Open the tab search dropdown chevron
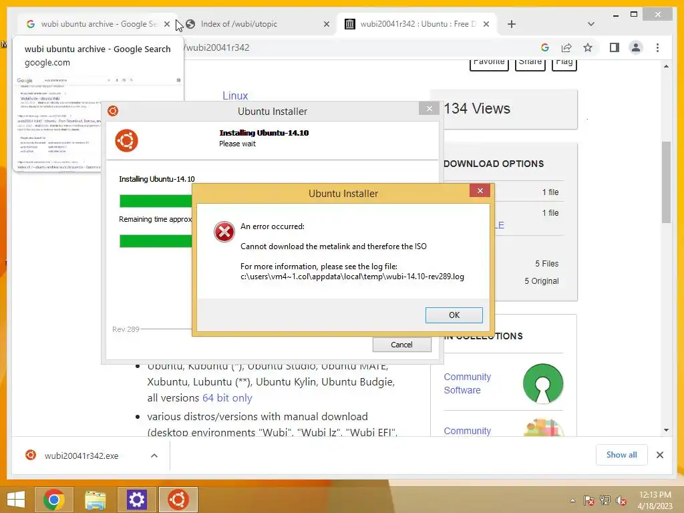684x513 pixels. pyautogui.click(x=591, y=24)
